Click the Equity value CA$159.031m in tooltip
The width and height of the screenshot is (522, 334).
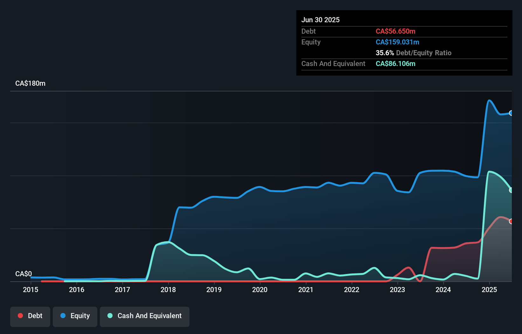[397, 42]
